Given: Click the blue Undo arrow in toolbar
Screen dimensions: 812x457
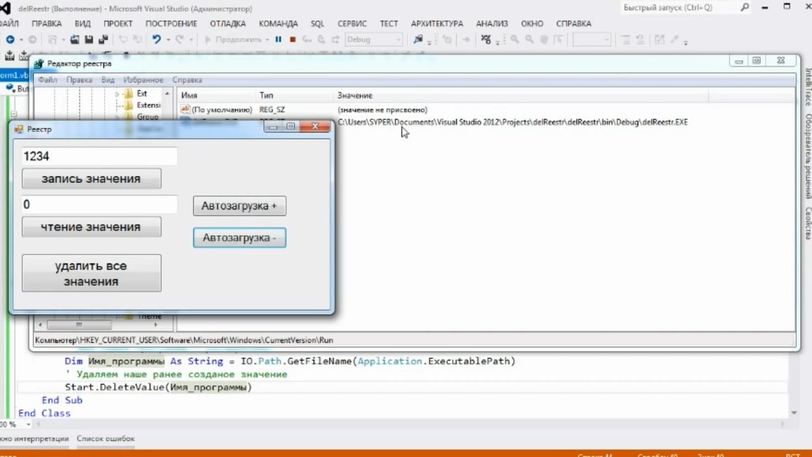Looking at the screenshot, I should click(x=156, y=39).
